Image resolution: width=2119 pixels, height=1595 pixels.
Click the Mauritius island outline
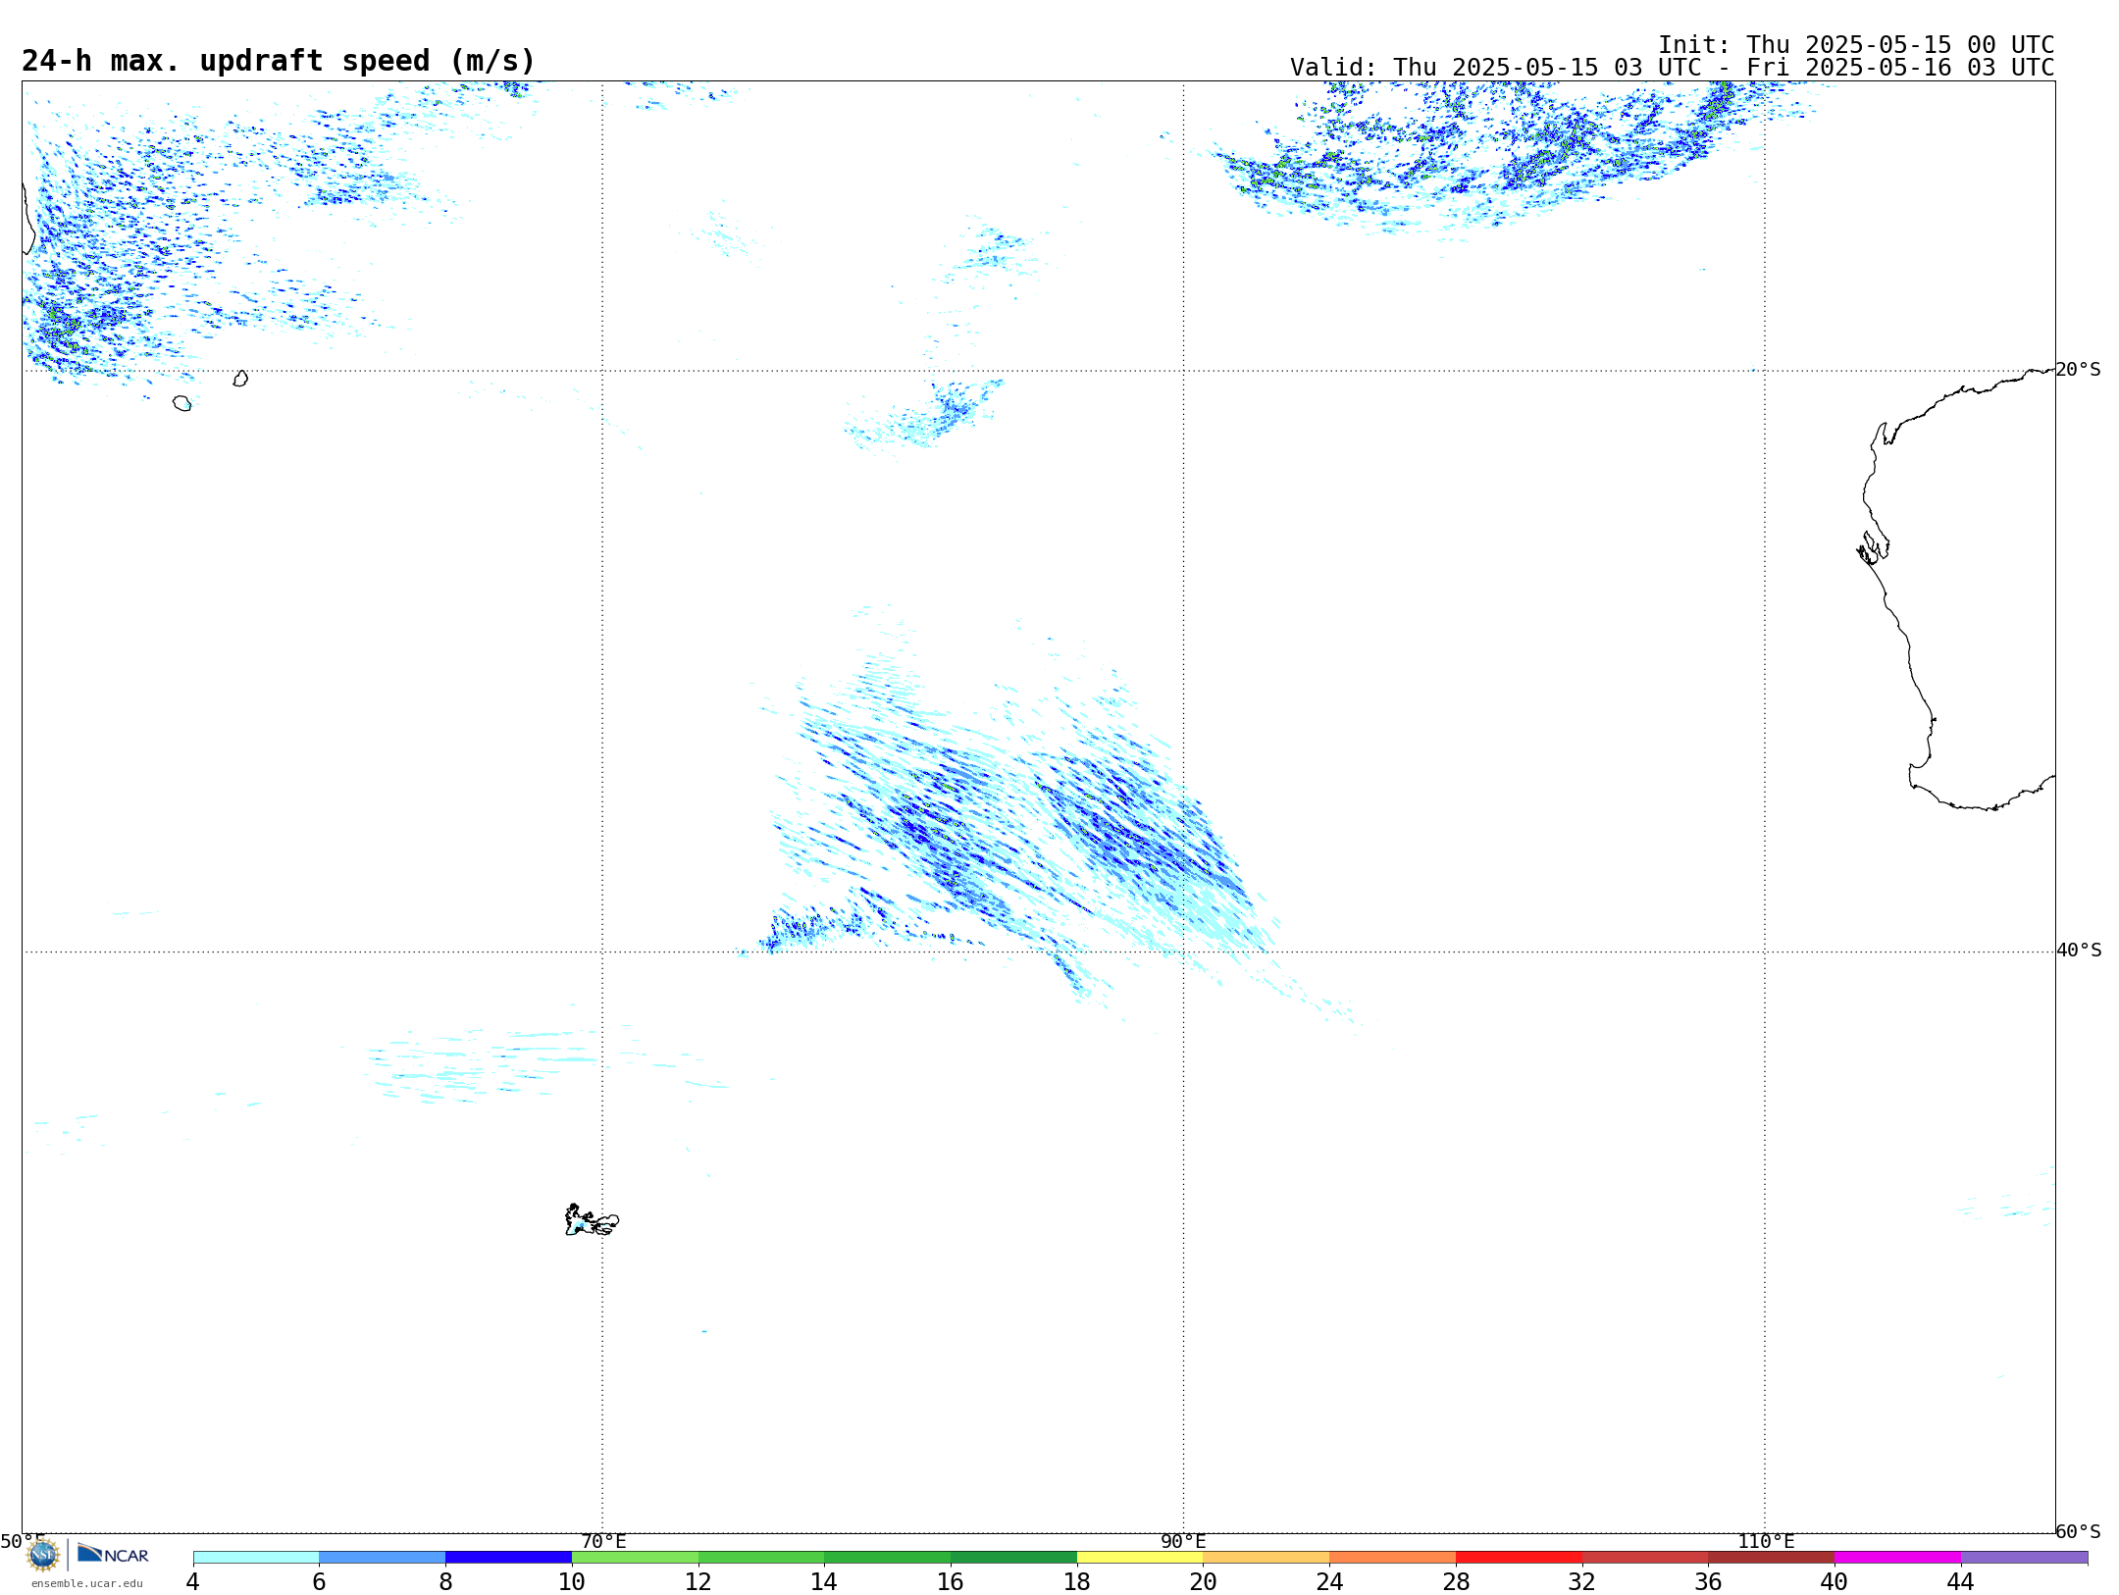(x=240, y=379)
